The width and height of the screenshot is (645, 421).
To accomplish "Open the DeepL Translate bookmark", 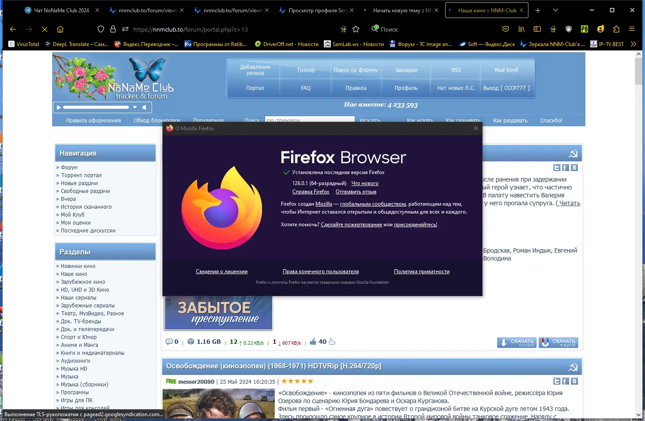I will click(x=77, y=44).
